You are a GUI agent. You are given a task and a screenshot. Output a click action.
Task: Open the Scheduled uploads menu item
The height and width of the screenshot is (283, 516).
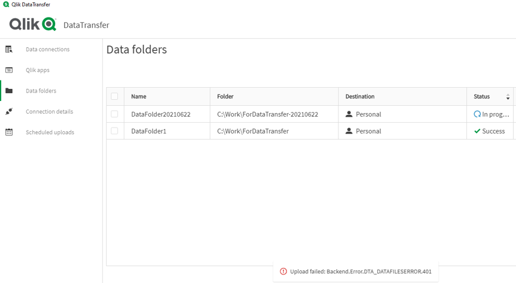50,132
